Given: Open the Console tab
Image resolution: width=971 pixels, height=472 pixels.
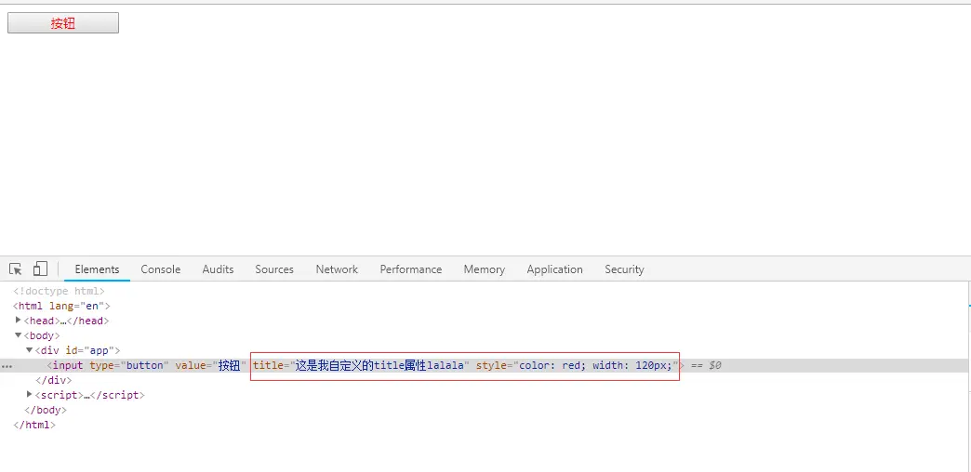Looking at the screenshot, I should pyautogui.click(x=160, y=269).
